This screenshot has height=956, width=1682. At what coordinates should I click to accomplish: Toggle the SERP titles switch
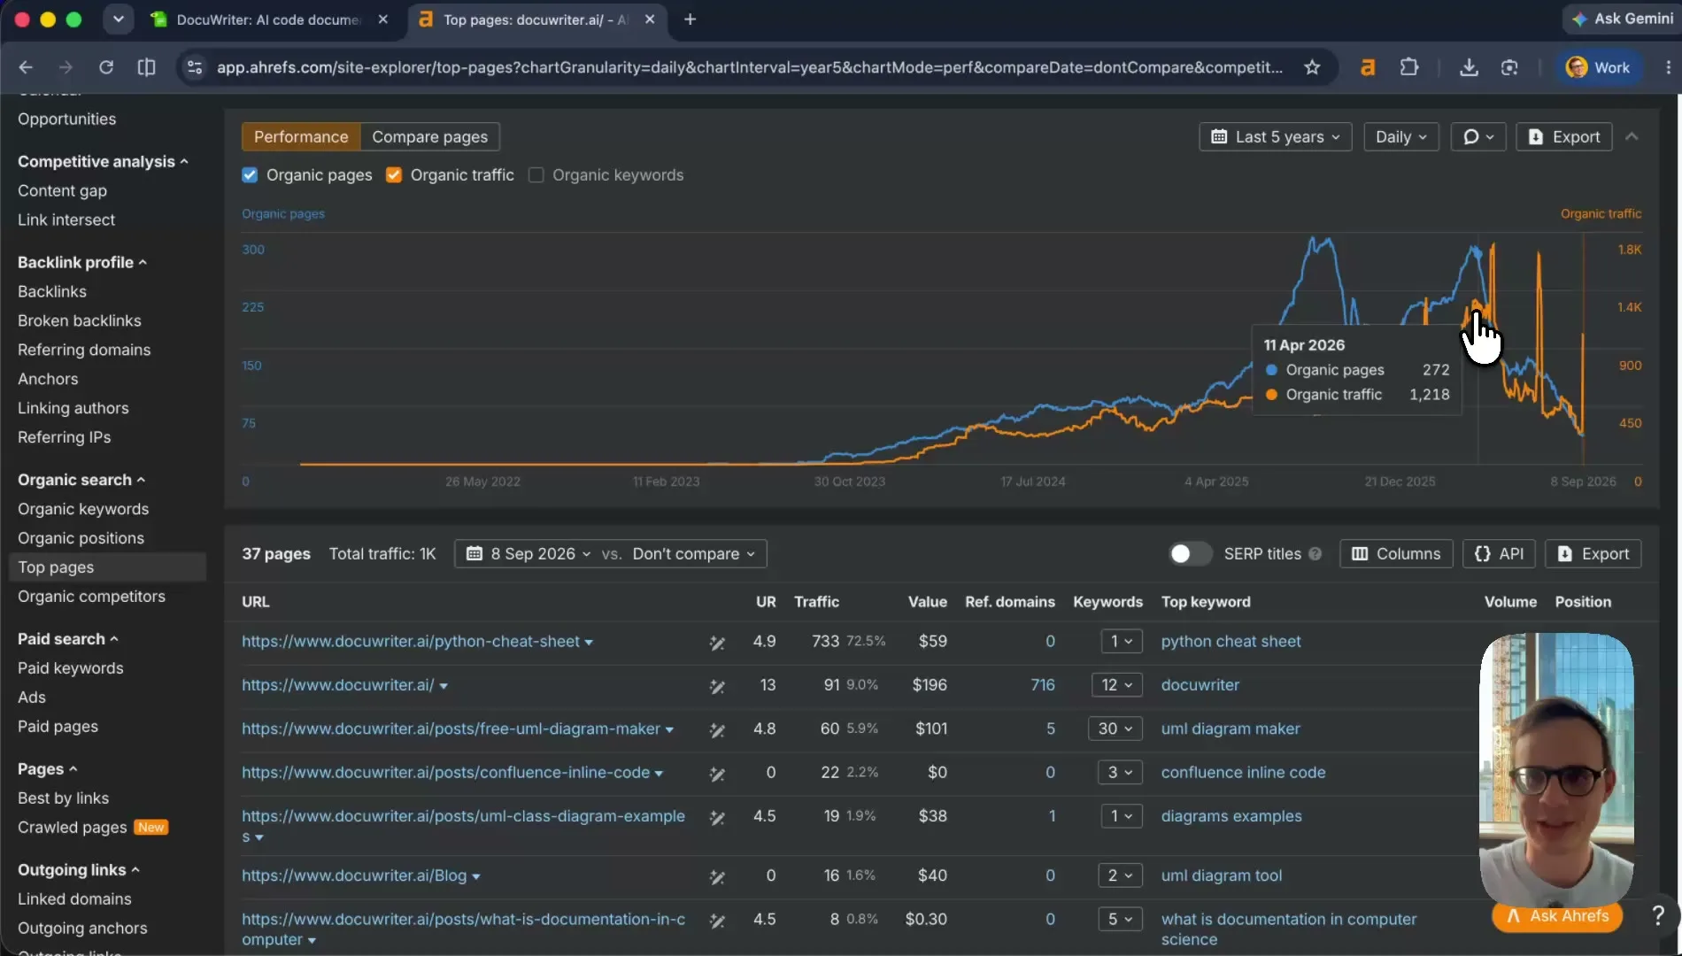1190,553
